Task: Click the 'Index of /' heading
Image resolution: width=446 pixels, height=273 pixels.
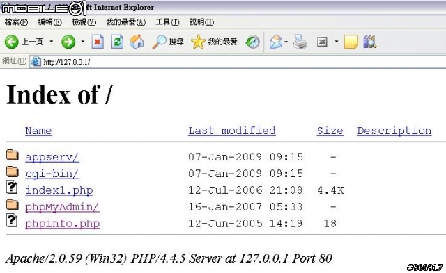Action: (x=59, y=94)
